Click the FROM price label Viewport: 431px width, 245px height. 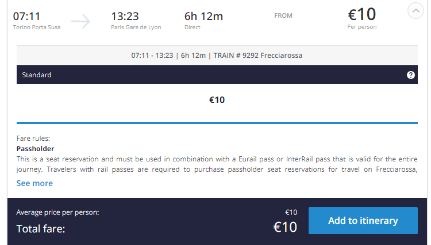[x=283, y=16]
